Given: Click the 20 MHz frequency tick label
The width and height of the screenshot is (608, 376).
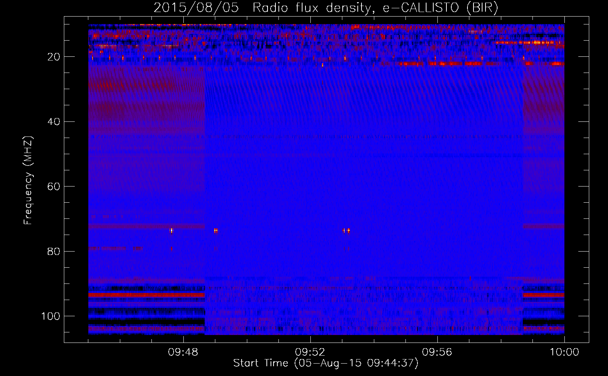Looking at the screenshot, I should [x=54, y=57].
